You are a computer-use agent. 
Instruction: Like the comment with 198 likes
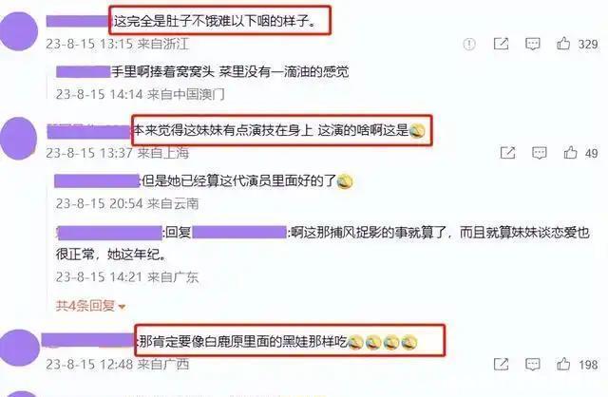click(563, 364)
